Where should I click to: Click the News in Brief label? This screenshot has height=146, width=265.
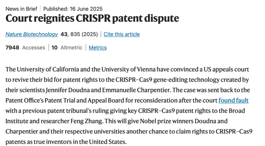tap(21, 9)
